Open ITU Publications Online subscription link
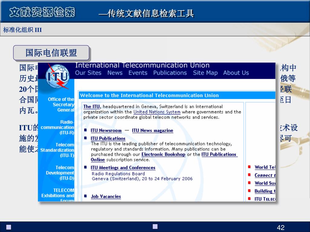Viewport: 310px width, 232px height. pos(219,154)
